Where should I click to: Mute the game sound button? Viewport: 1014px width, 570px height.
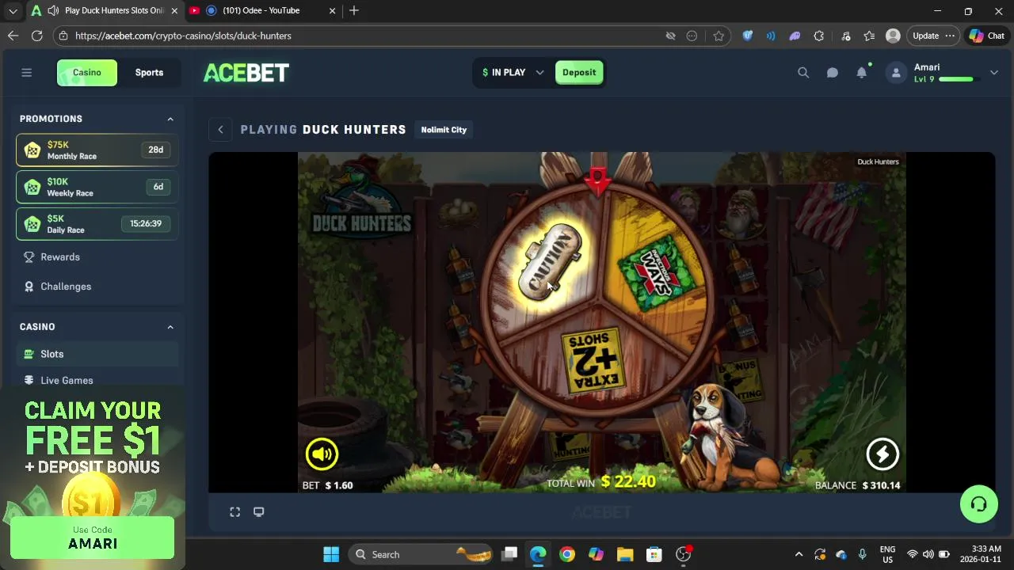(x=322, y=454)
